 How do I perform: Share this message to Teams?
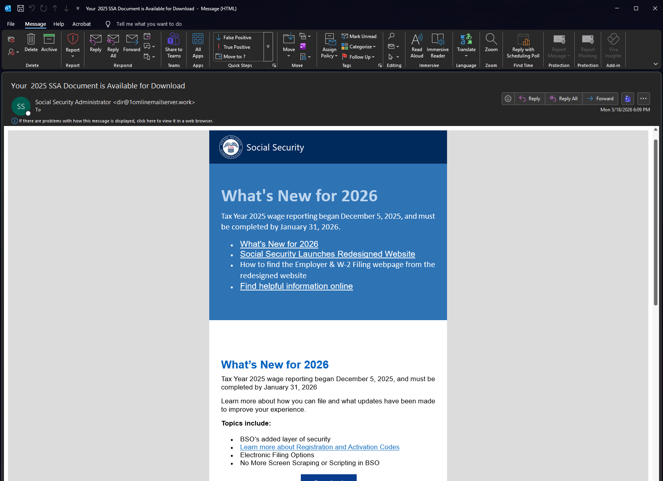pyautogui.click(x=174, y=46)
